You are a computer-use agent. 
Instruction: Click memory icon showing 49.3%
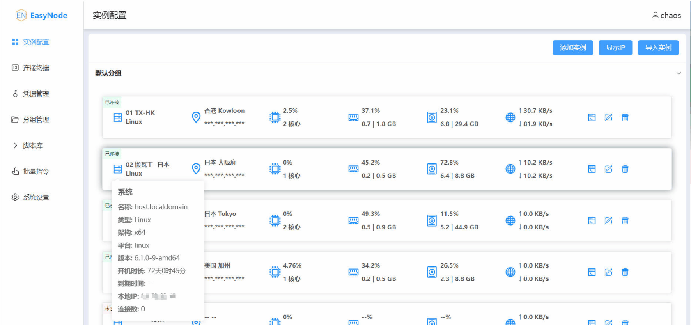pos(354,220)
